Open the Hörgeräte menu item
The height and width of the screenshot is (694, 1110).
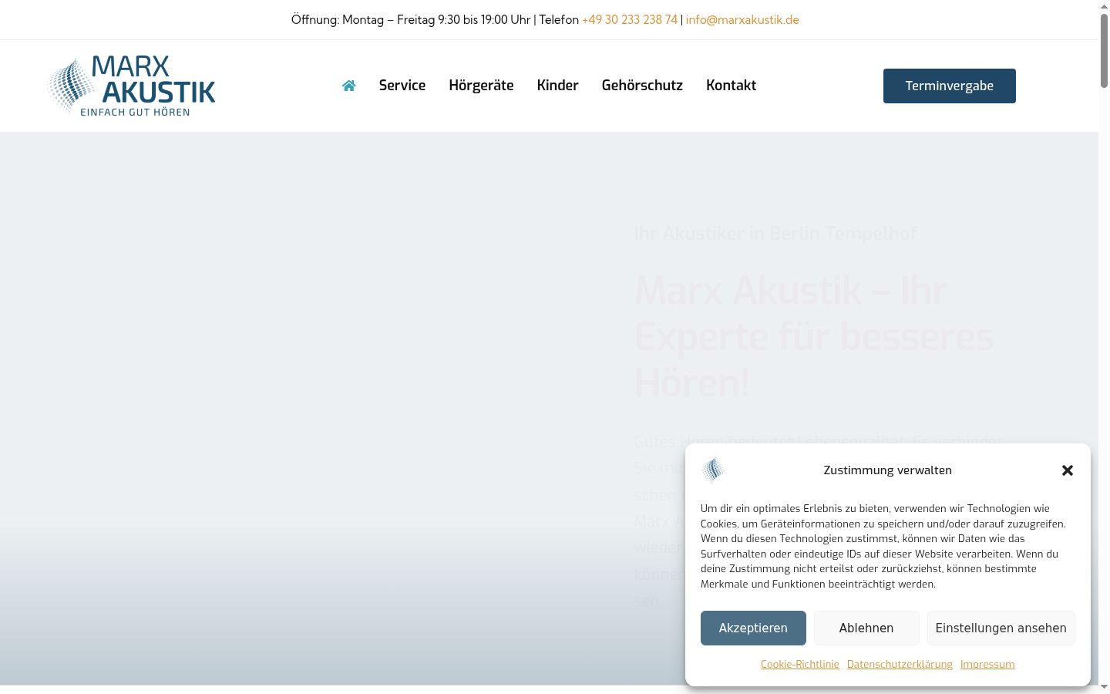point(481,86)
